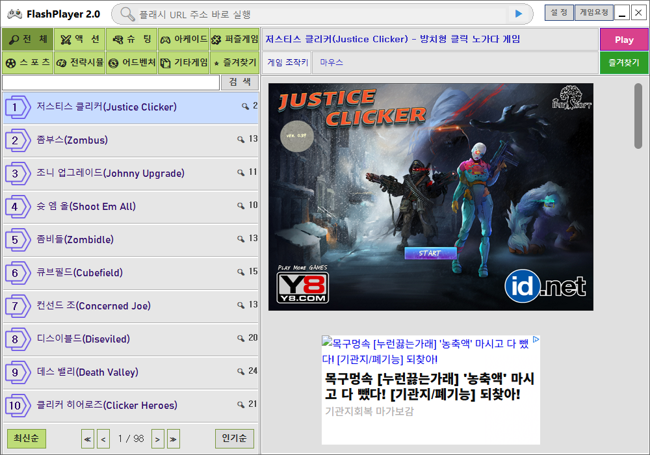Click view-count magnifier on Clicker Heroes row
This screenshot has width=650, height=455.
[x=241, y=404]
